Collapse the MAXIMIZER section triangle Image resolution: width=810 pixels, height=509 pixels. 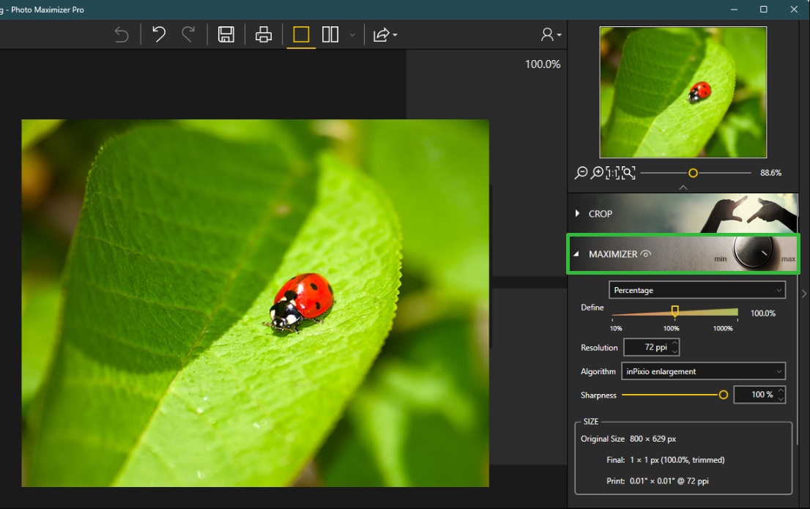(576, 253)
